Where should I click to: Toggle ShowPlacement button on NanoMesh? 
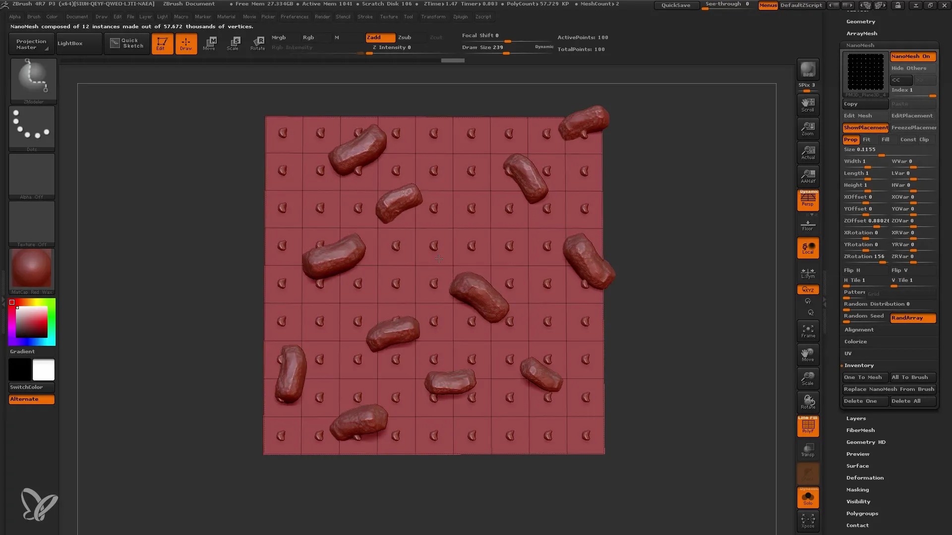pyautogui.click(x=865, y=127)
